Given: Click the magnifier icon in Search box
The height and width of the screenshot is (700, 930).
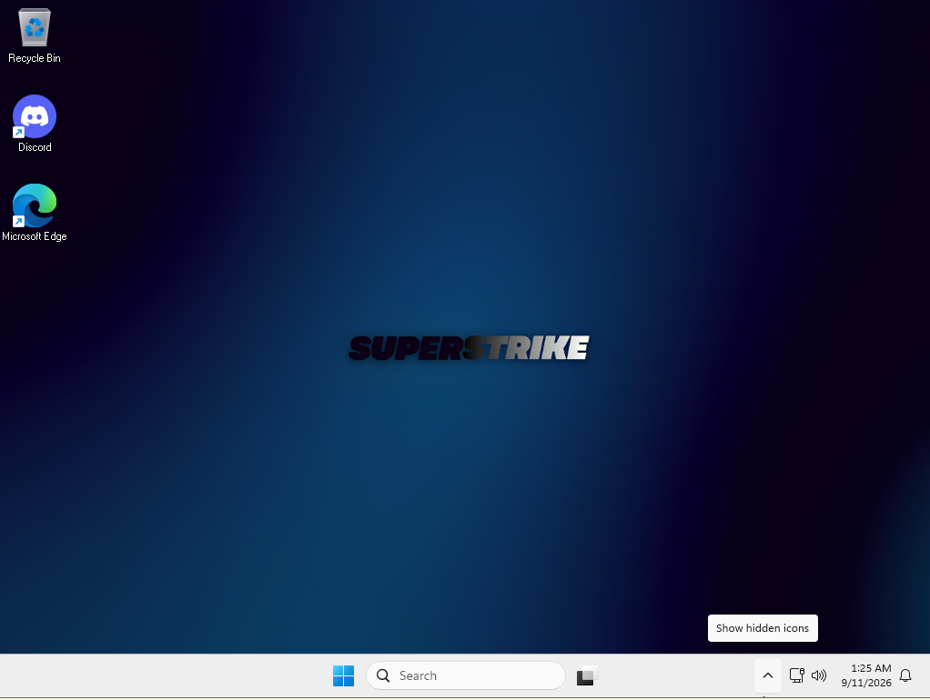Looking at the screenshot, I should (x=383, y=675).
